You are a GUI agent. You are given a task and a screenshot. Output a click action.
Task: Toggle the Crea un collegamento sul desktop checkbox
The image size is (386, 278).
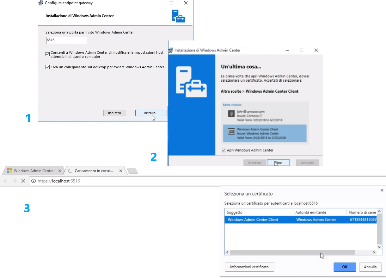(x=48, y=67)
